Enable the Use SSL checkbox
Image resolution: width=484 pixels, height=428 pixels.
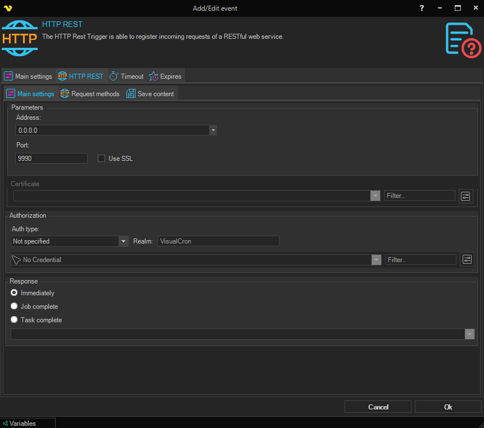pos(102,159)
